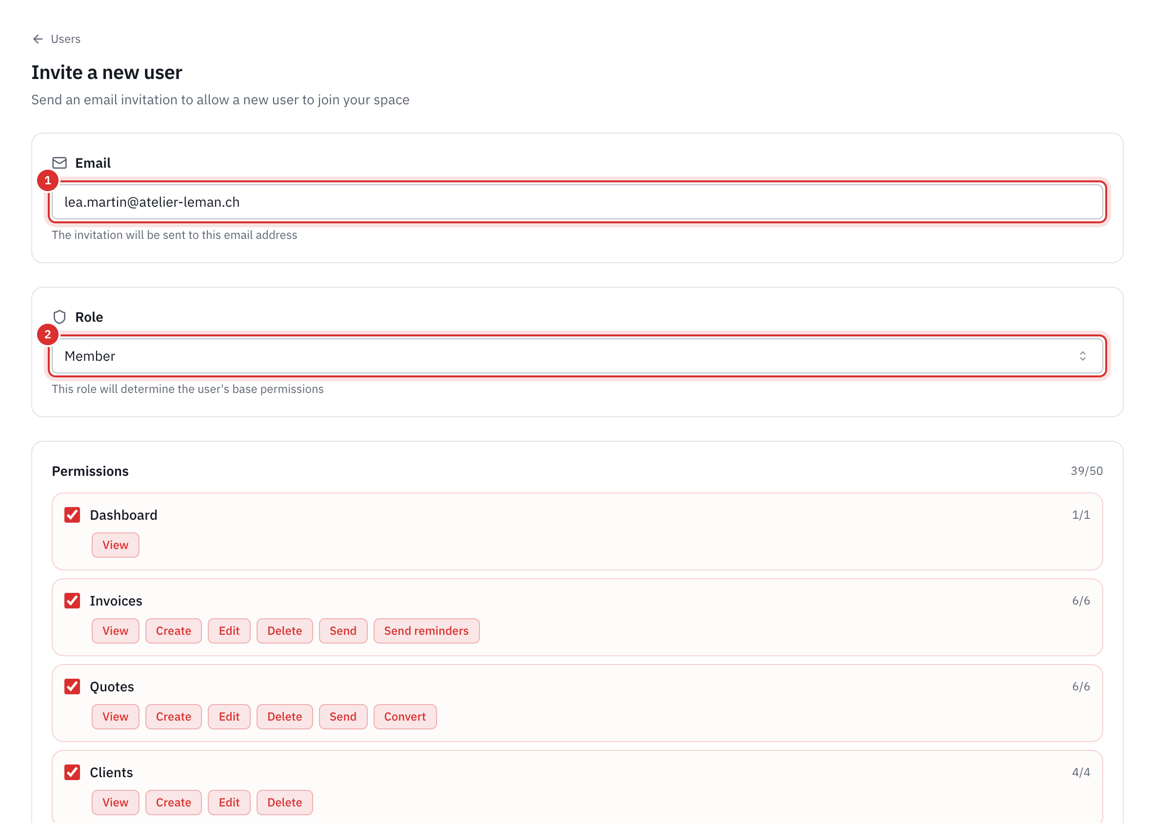The height and width of the screenshot is (823, 1155).
Task: Toggle the Invoices Delete permission
Action: pos(284,630)
